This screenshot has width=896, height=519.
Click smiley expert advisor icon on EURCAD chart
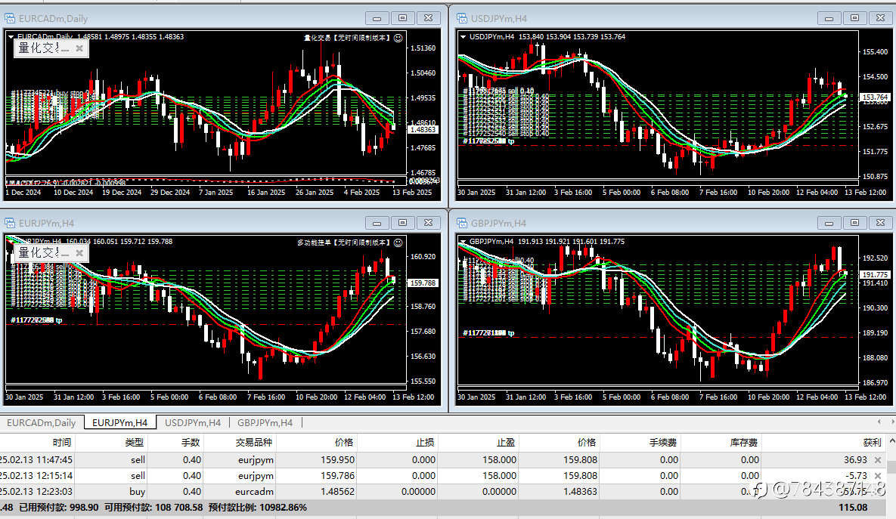(x=398, y=38)
